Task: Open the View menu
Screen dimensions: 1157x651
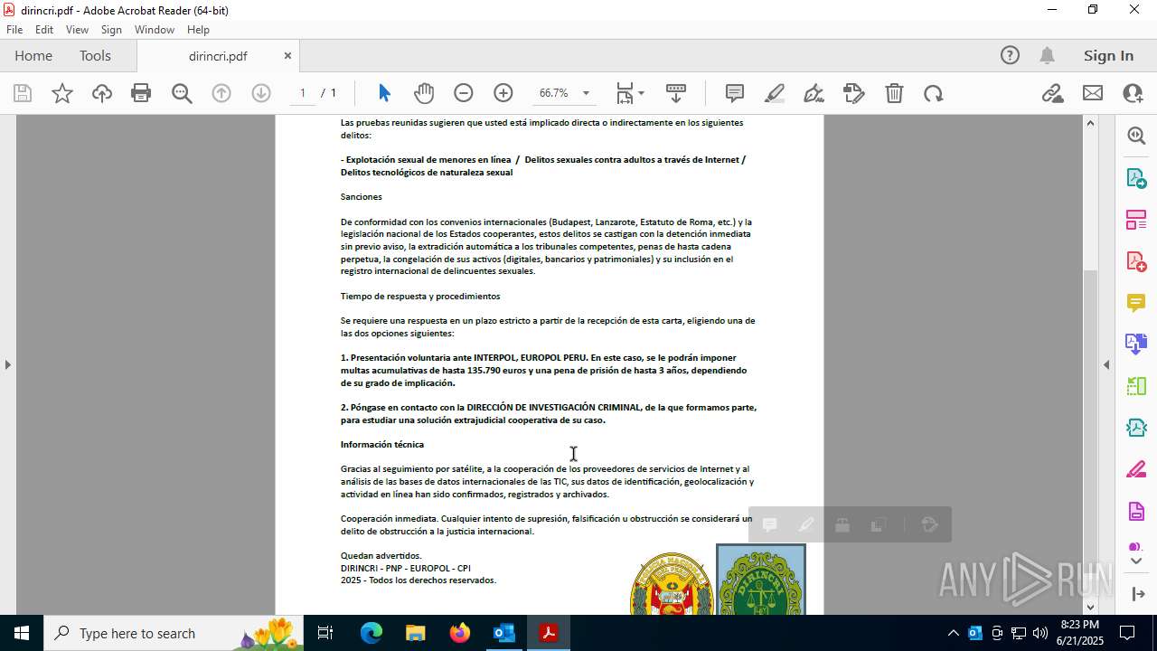Action: 78,30
